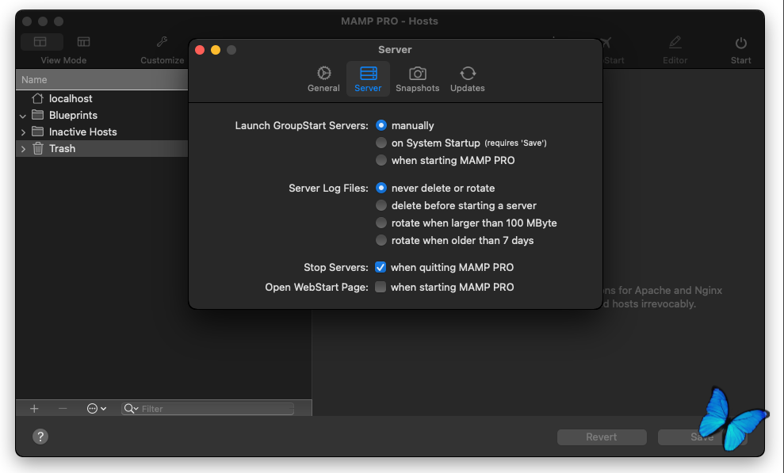This screenshot has width=784, height=473.
Task: Click the Filter search magnifier icon
Action: coord(131,409)
